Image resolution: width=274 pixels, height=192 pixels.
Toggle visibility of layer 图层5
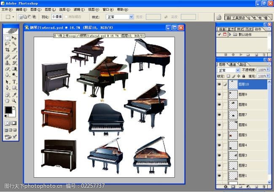coord(219,135)
